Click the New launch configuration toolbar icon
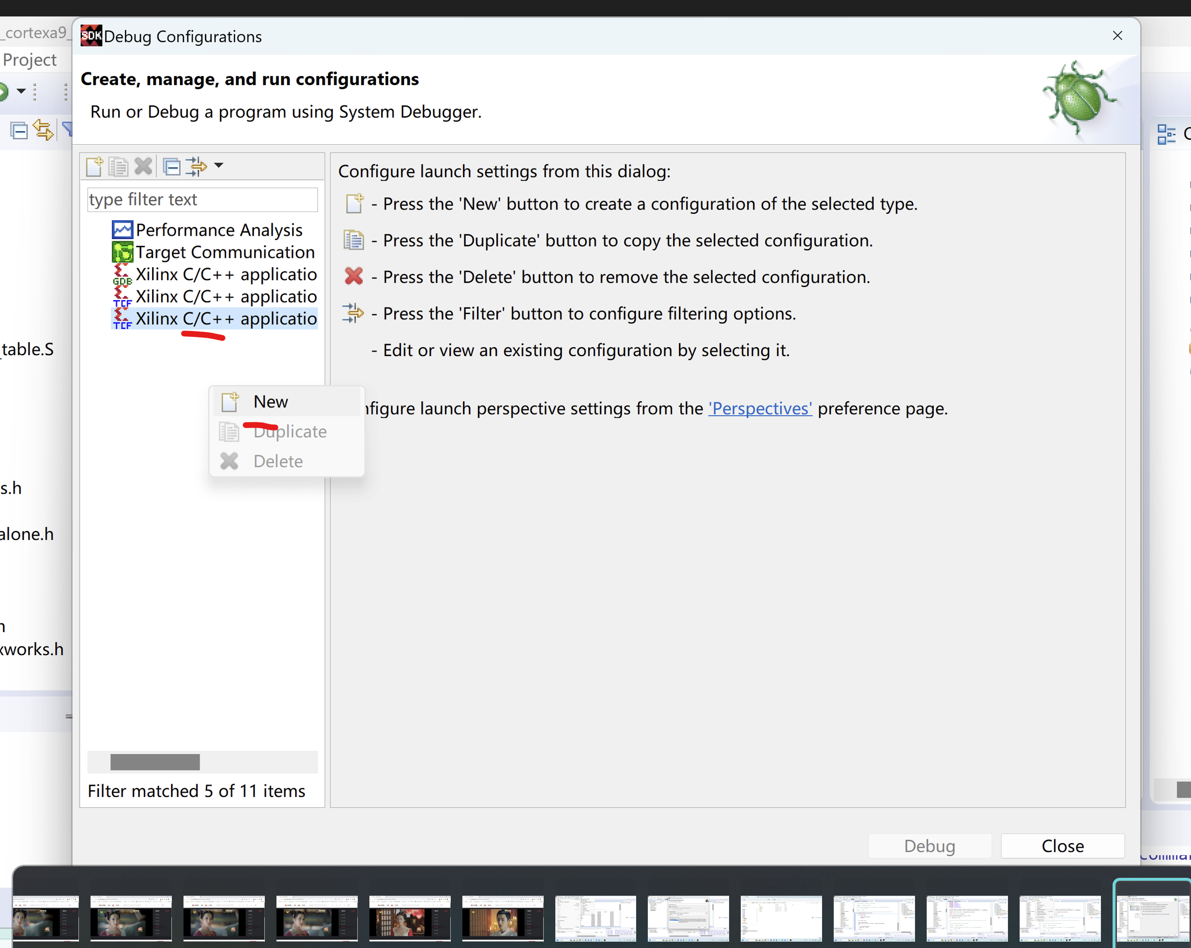Image resolution: width=1191 pixels, height=948 pixels. pyautogui.click(x=94, y=166)
